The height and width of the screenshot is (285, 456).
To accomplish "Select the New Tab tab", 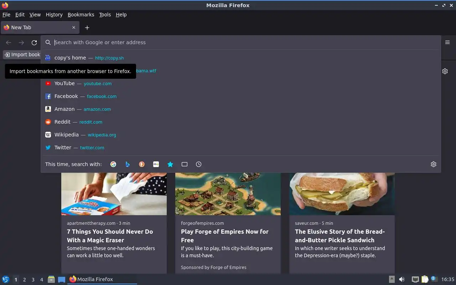I will (x=40, y=27).
